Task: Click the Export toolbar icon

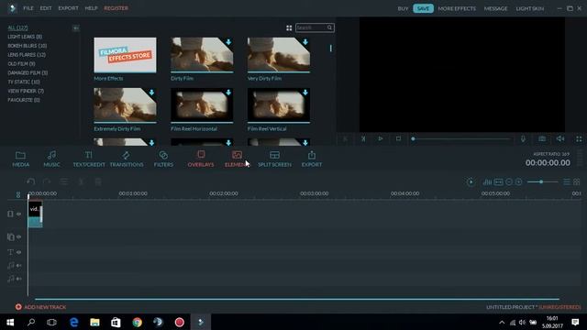Action: [x=312, y=159]
